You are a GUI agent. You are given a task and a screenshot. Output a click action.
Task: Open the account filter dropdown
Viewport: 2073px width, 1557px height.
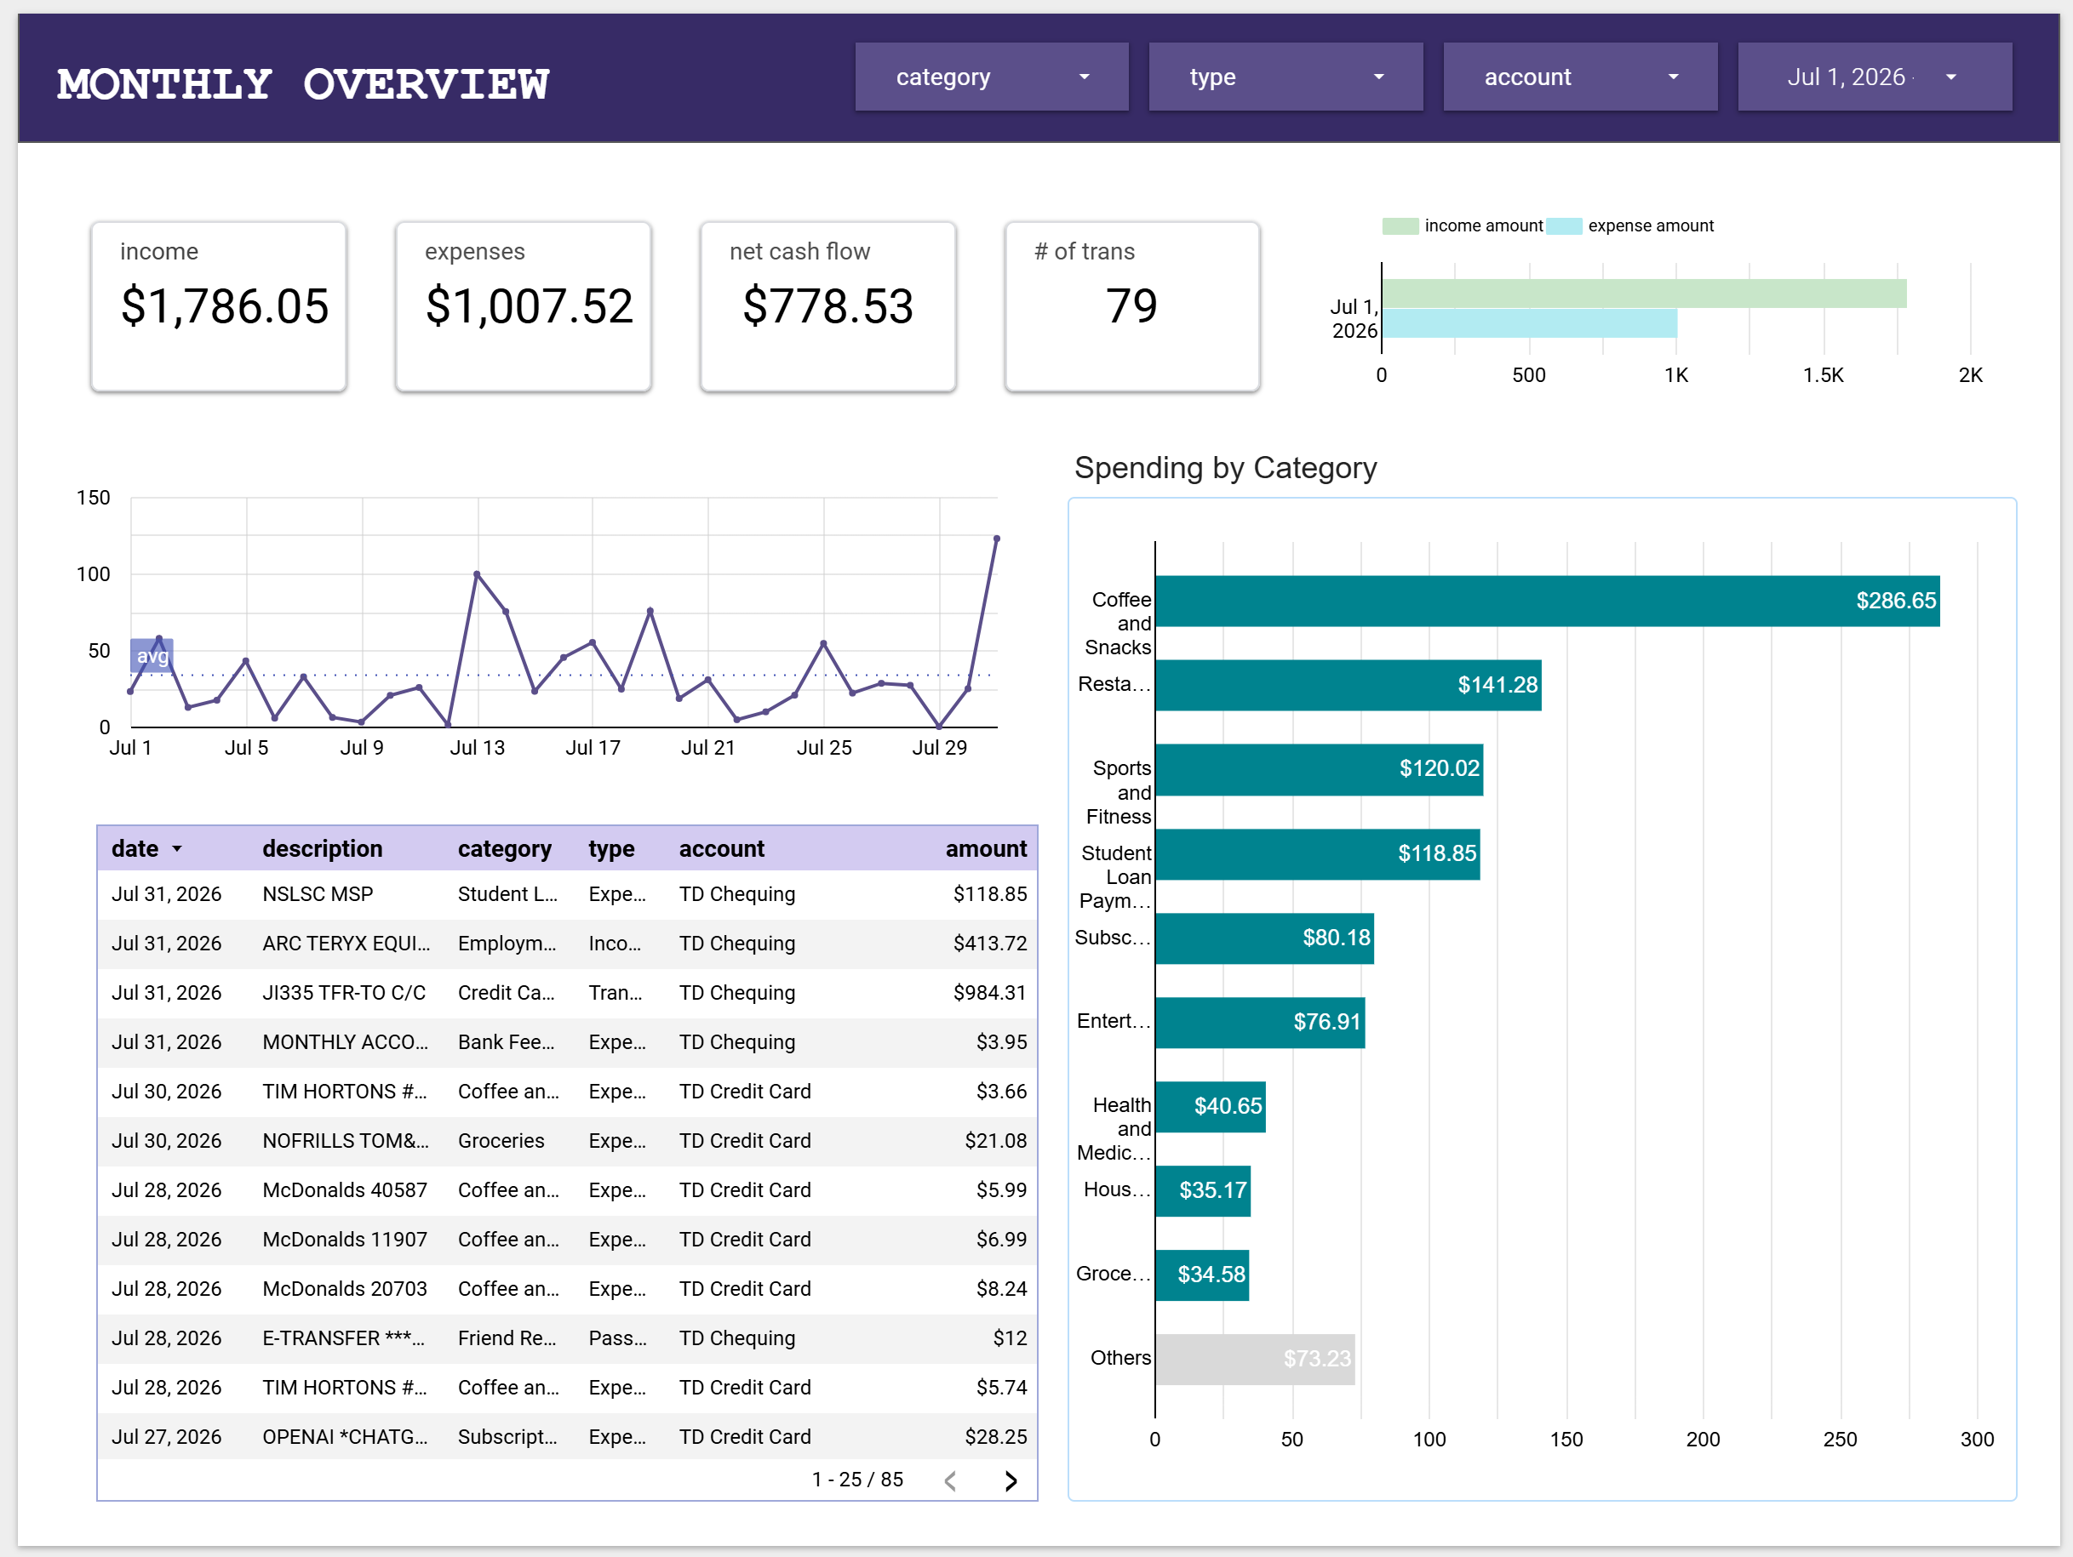coord(1580,77)
